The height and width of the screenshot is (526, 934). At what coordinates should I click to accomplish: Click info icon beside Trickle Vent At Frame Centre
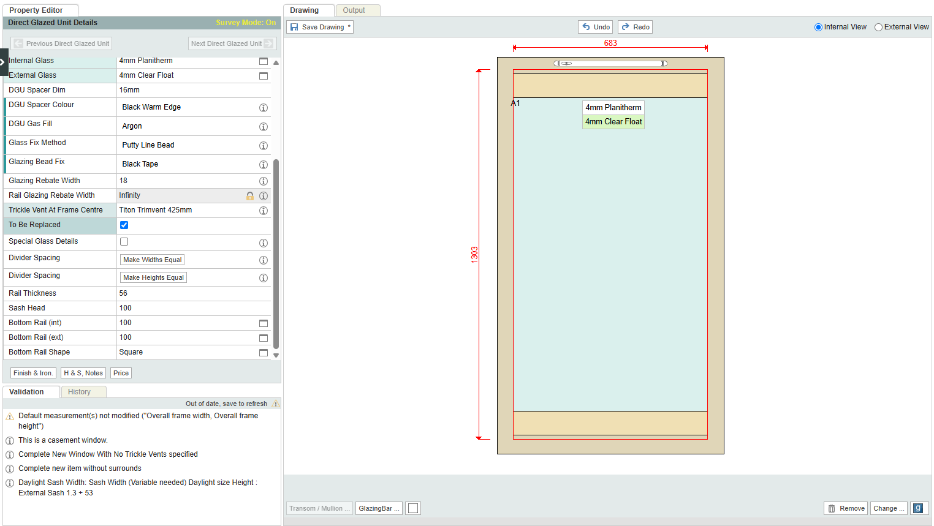[x=264, y=211]
